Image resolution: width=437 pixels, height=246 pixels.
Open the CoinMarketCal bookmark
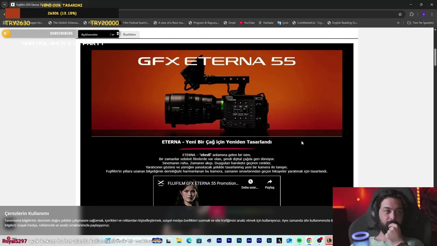[308, 23]
